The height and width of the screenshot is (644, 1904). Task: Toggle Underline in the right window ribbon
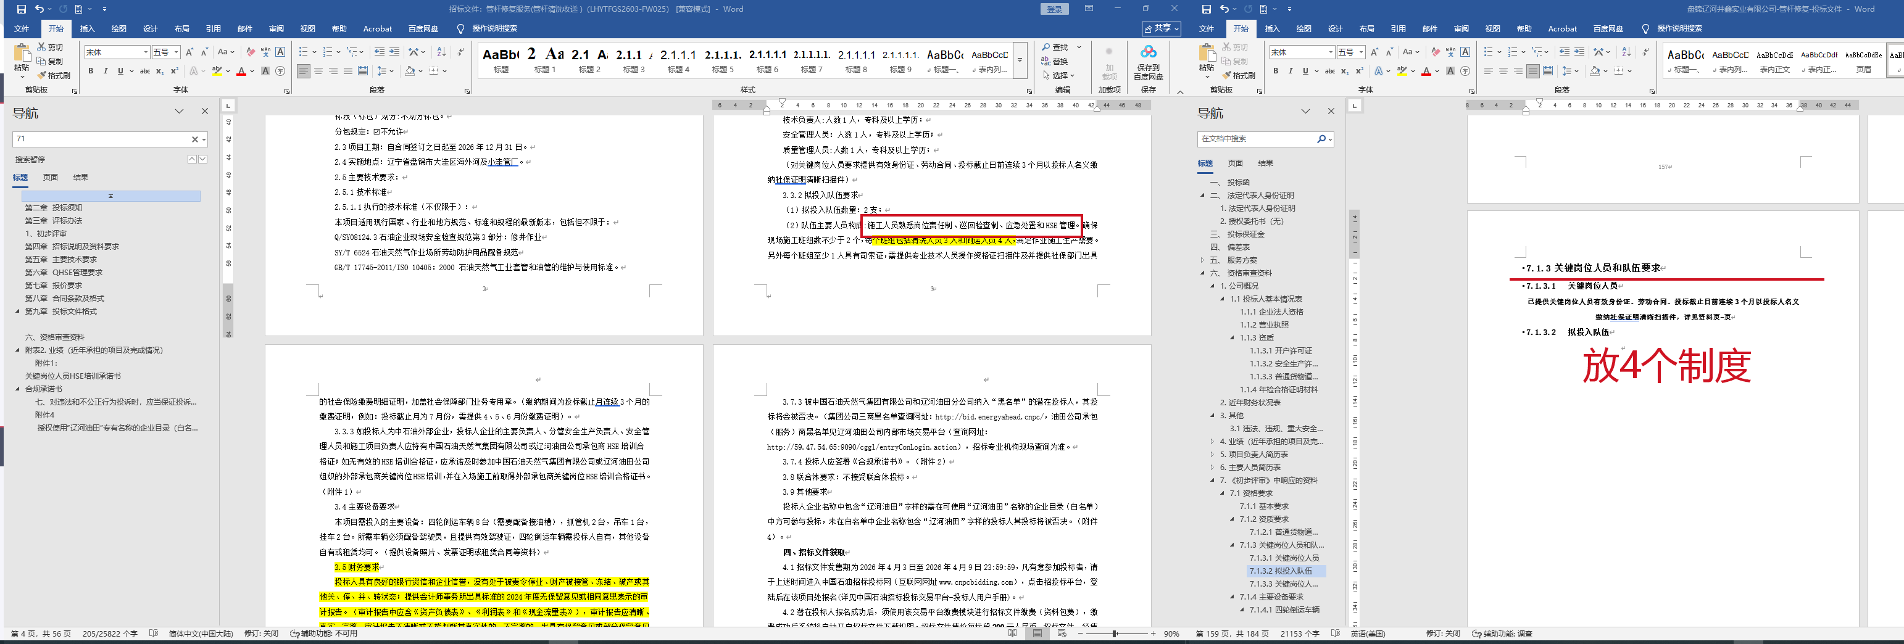(x=1305, y=71)
